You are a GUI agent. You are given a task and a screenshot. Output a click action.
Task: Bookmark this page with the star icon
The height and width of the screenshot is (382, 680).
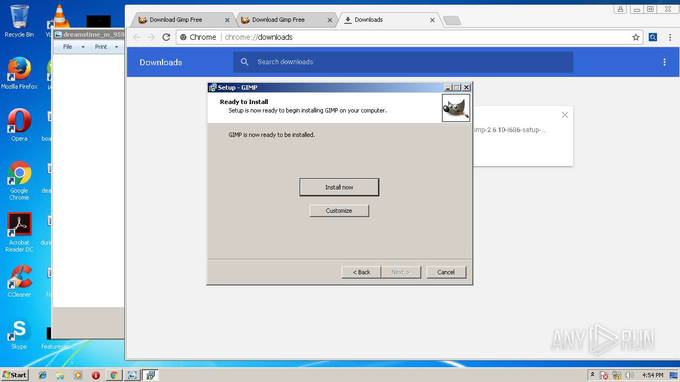pos(635,37)
